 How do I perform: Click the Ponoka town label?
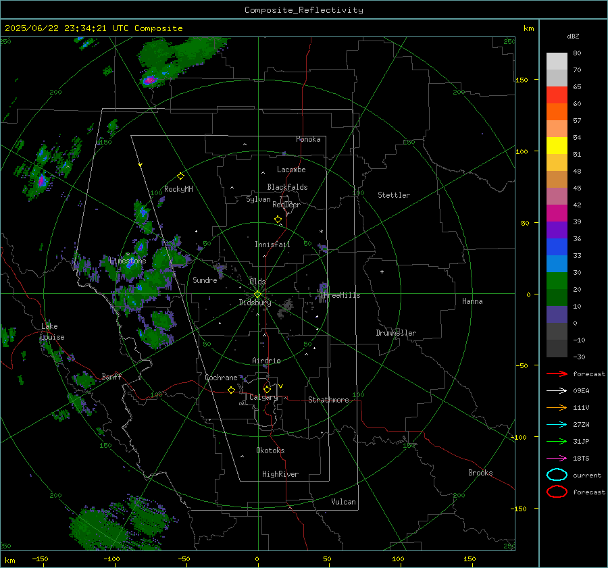(x=308, y=139)
